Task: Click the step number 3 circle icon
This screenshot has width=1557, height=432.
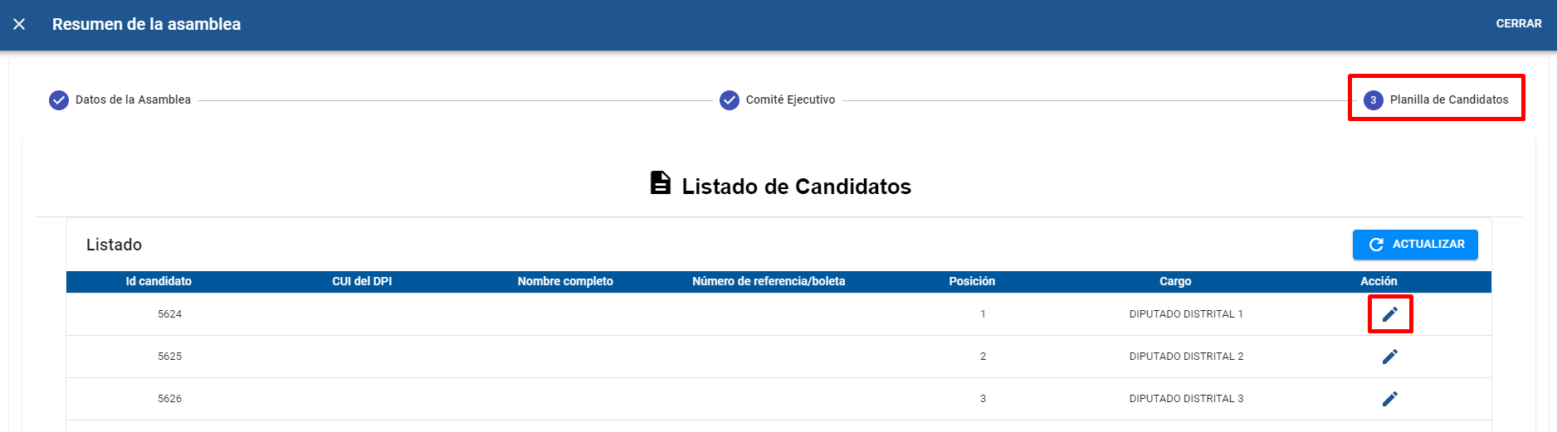Action: [x=1373, y=100]
